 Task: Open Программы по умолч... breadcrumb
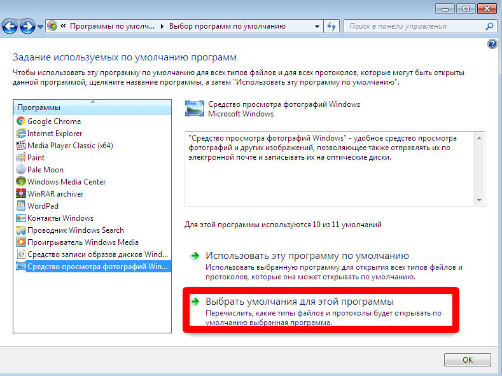112,26
